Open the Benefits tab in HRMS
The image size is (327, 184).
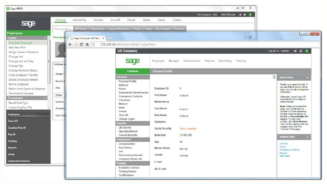pyautogui.click(x=98, y=20)
